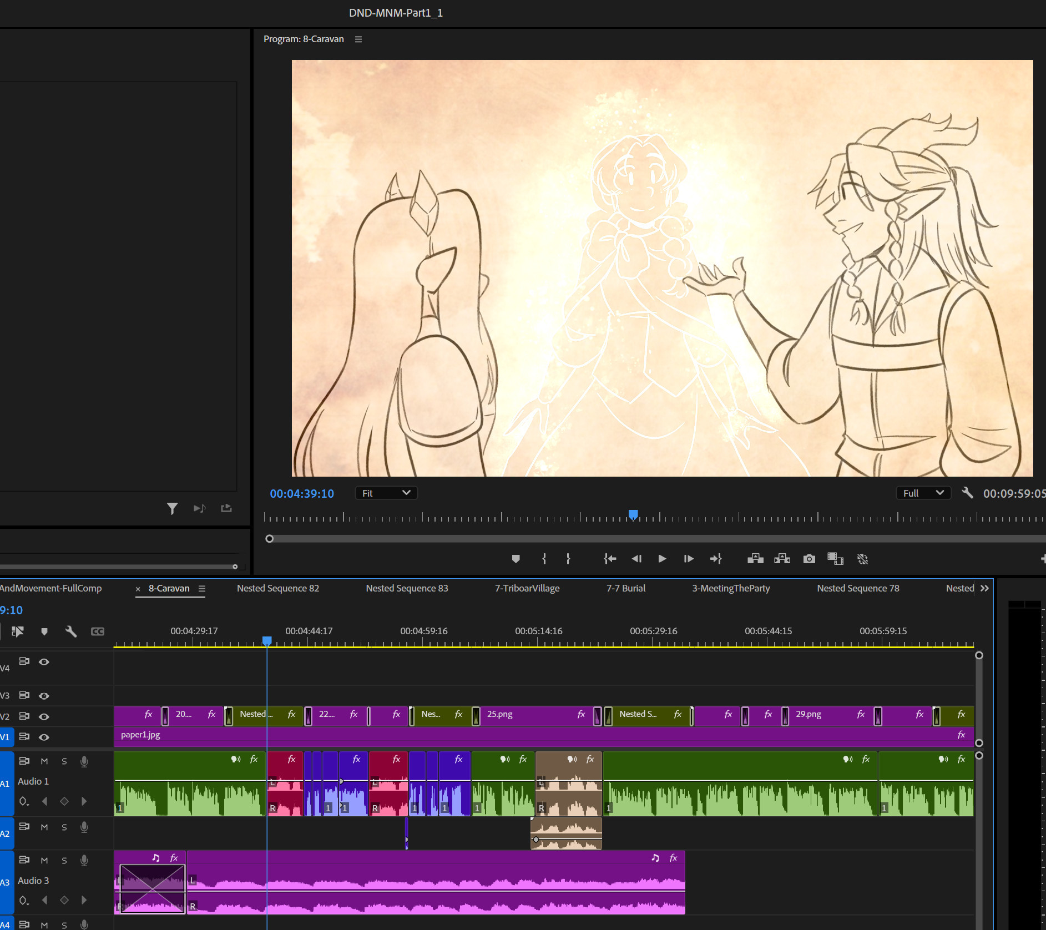Viewport: 1046px width, 930px height.
Task: Switch to Nested Sequence 83 tab
Action: pyautogui.click(x=407, y=588)
